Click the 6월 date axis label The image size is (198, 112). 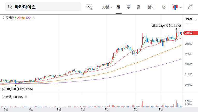[83, 109]
